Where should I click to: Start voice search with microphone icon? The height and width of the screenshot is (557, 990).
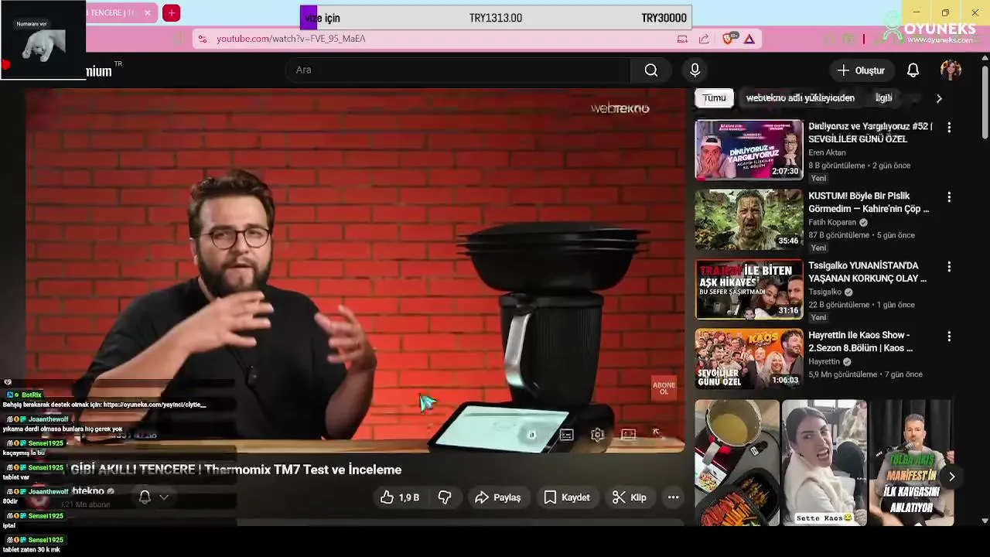click(695, 70)
